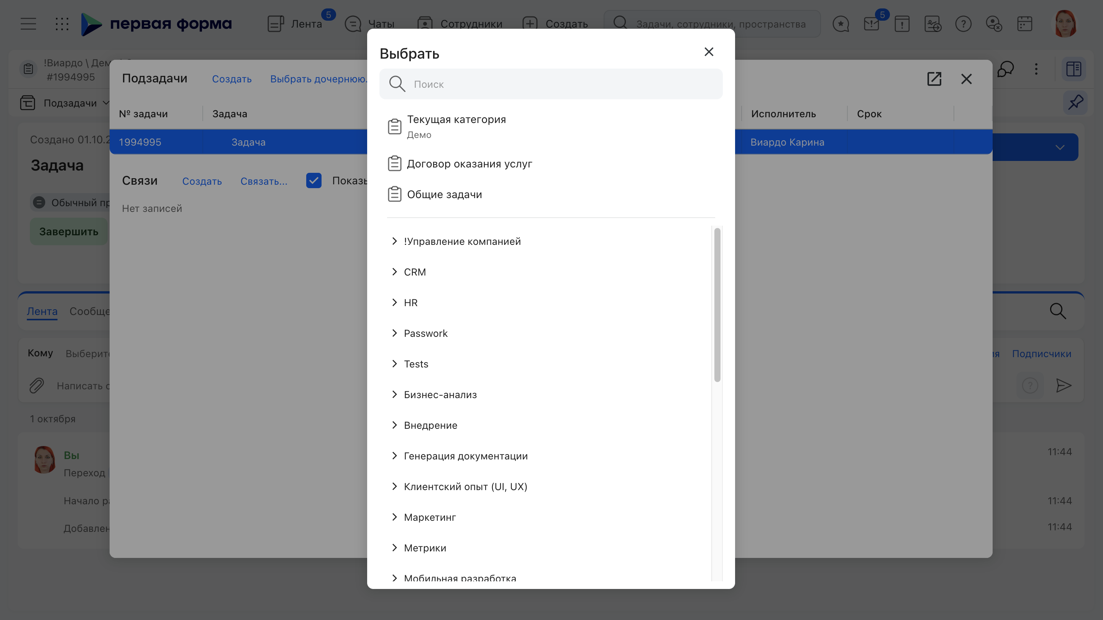
Task: Click the Общие задачи clipboard icon
Action: click(x=394, y=194)
